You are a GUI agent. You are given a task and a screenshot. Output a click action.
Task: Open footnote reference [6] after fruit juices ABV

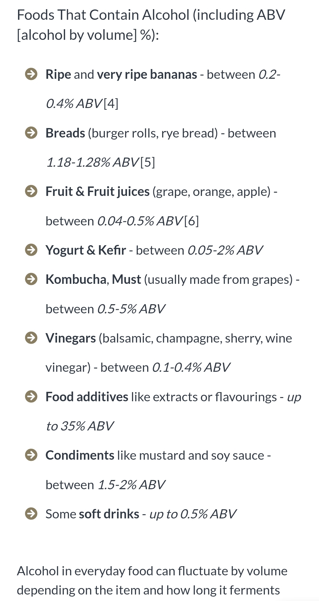pos(191,221)
